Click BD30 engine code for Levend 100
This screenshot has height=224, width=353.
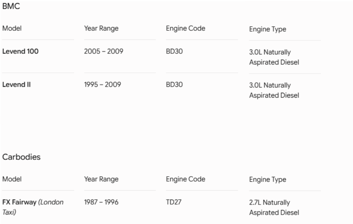pyautogui.click(x=174, y=51)
